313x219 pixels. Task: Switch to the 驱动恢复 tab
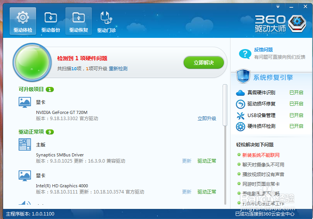(79, 21)
